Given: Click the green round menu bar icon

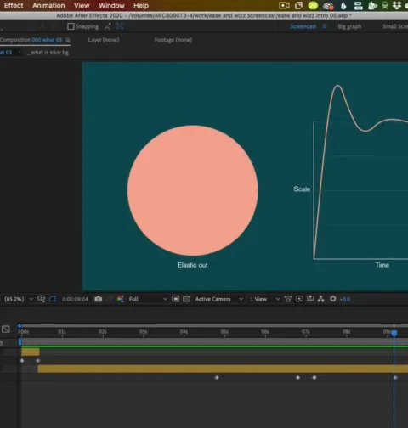Looking at the screenshot, I should (313, 6).
